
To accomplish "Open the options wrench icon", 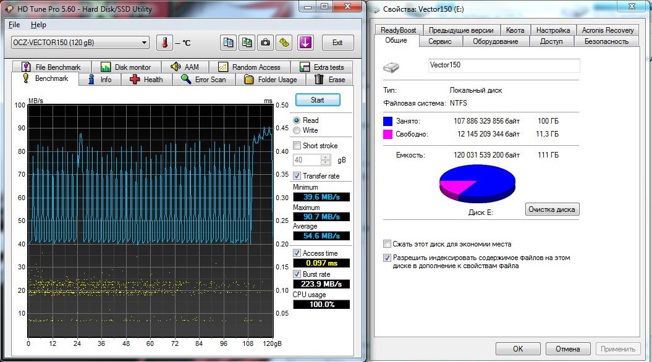I will point(284,43).
